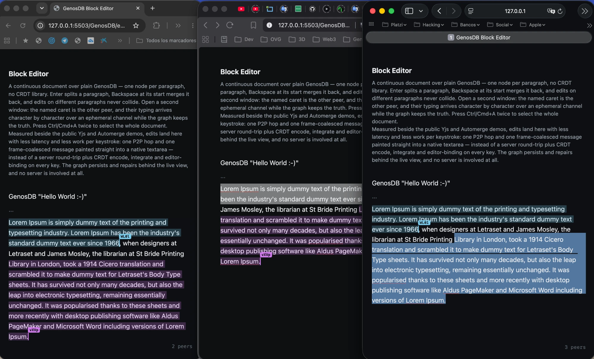This screenshot has height=359, width=594.
Task: Open the Hacking bookmarks folder
Action: click(429, 25)
